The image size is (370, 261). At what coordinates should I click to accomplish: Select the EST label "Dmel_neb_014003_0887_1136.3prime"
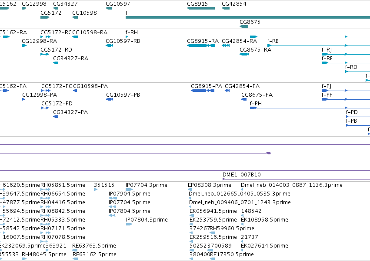coord(292,185)
